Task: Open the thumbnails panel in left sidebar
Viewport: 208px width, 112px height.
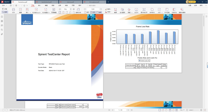Action: tap(2, 21)
